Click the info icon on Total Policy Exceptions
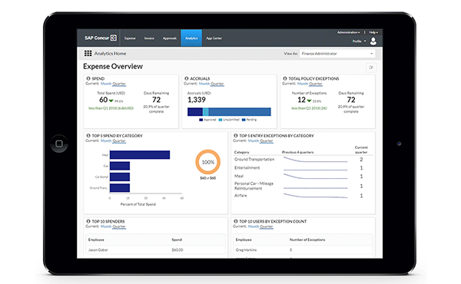Image resolution: width=461 pixels, height=284 pixels. click(x=284, y=78)
